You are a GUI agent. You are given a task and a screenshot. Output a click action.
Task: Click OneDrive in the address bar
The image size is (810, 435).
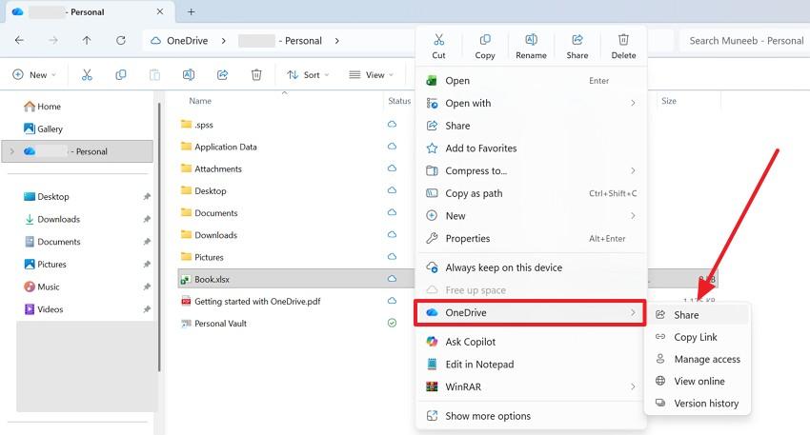coord(187,41)
